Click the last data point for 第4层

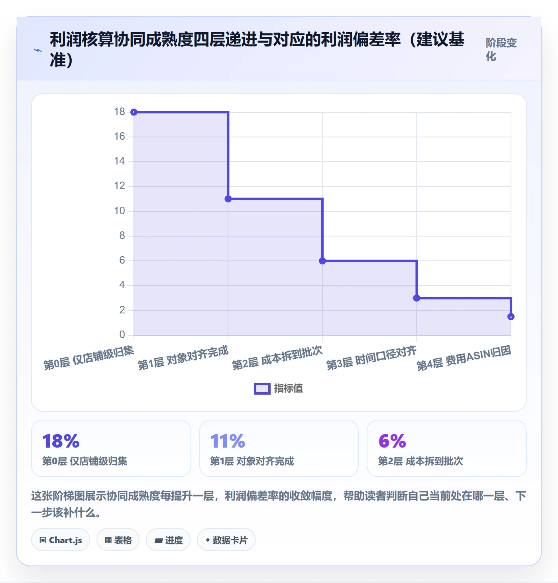coord(511,317)
